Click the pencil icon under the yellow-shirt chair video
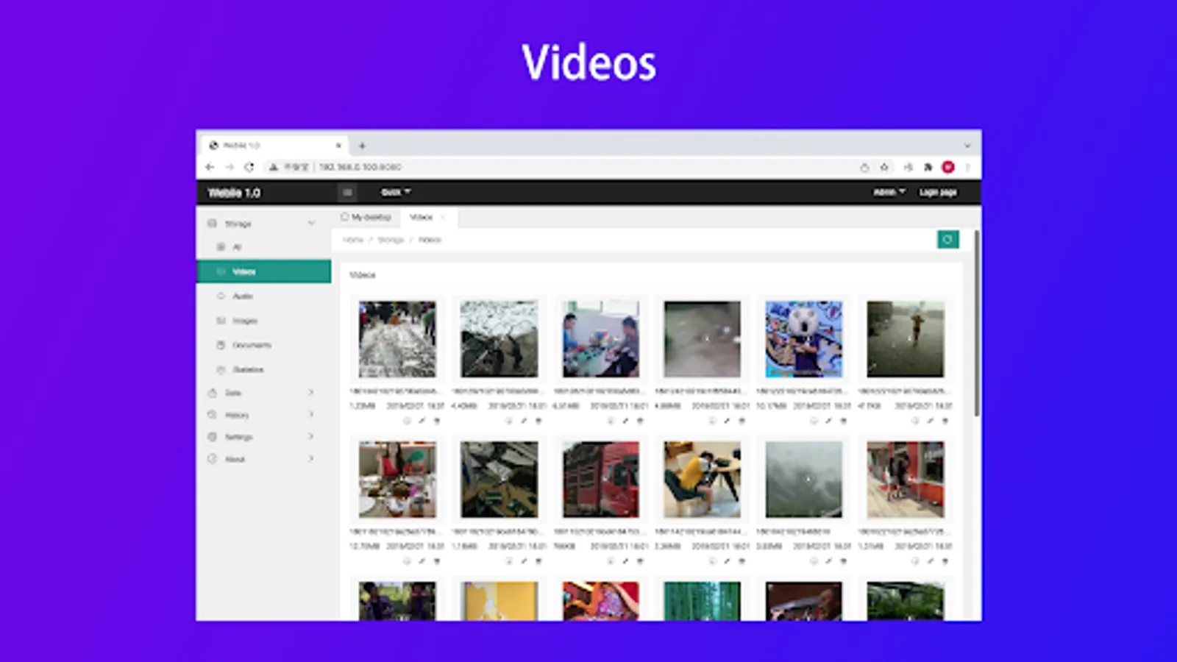 click(727, 561)
